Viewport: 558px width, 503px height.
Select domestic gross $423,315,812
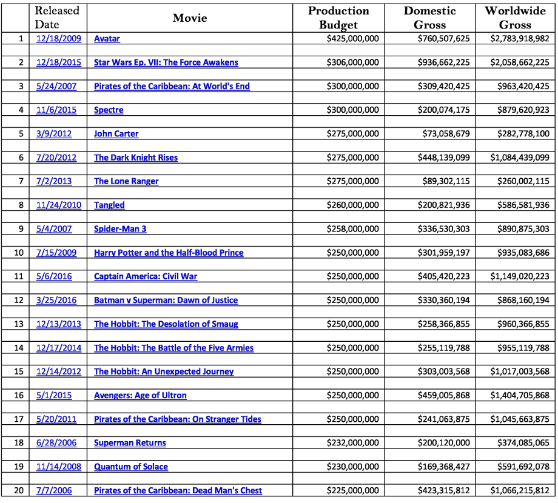443,490
